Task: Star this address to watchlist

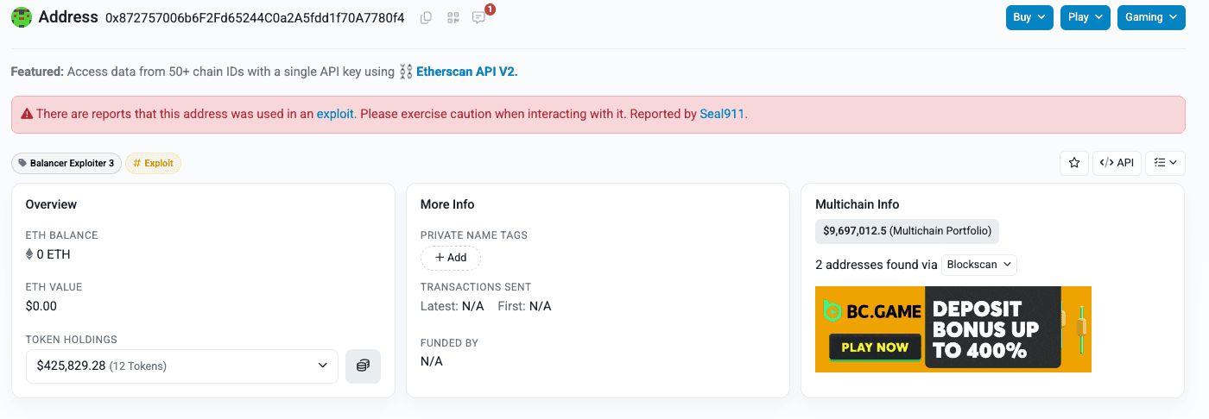Action: coord(1073,163)
